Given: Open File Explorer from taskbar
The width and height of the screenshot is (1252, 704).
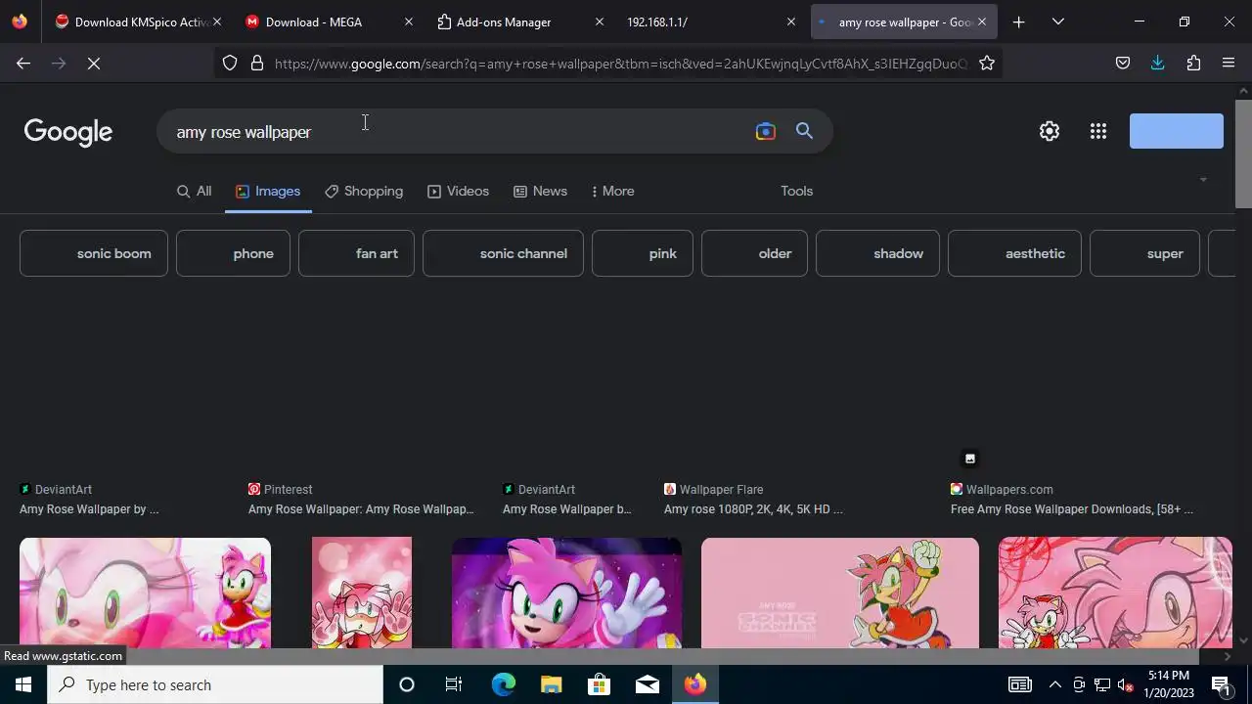Looking at the screenshot, I should pyautogui.click(x=552, y=684).
